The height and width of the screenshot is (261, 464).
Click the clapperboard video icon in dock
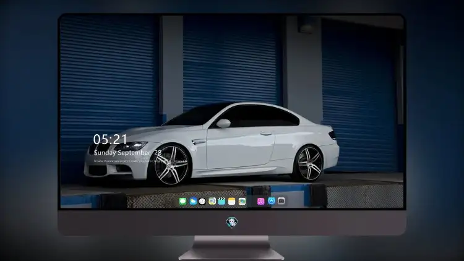pyautogui.click(x=221, y=202)
